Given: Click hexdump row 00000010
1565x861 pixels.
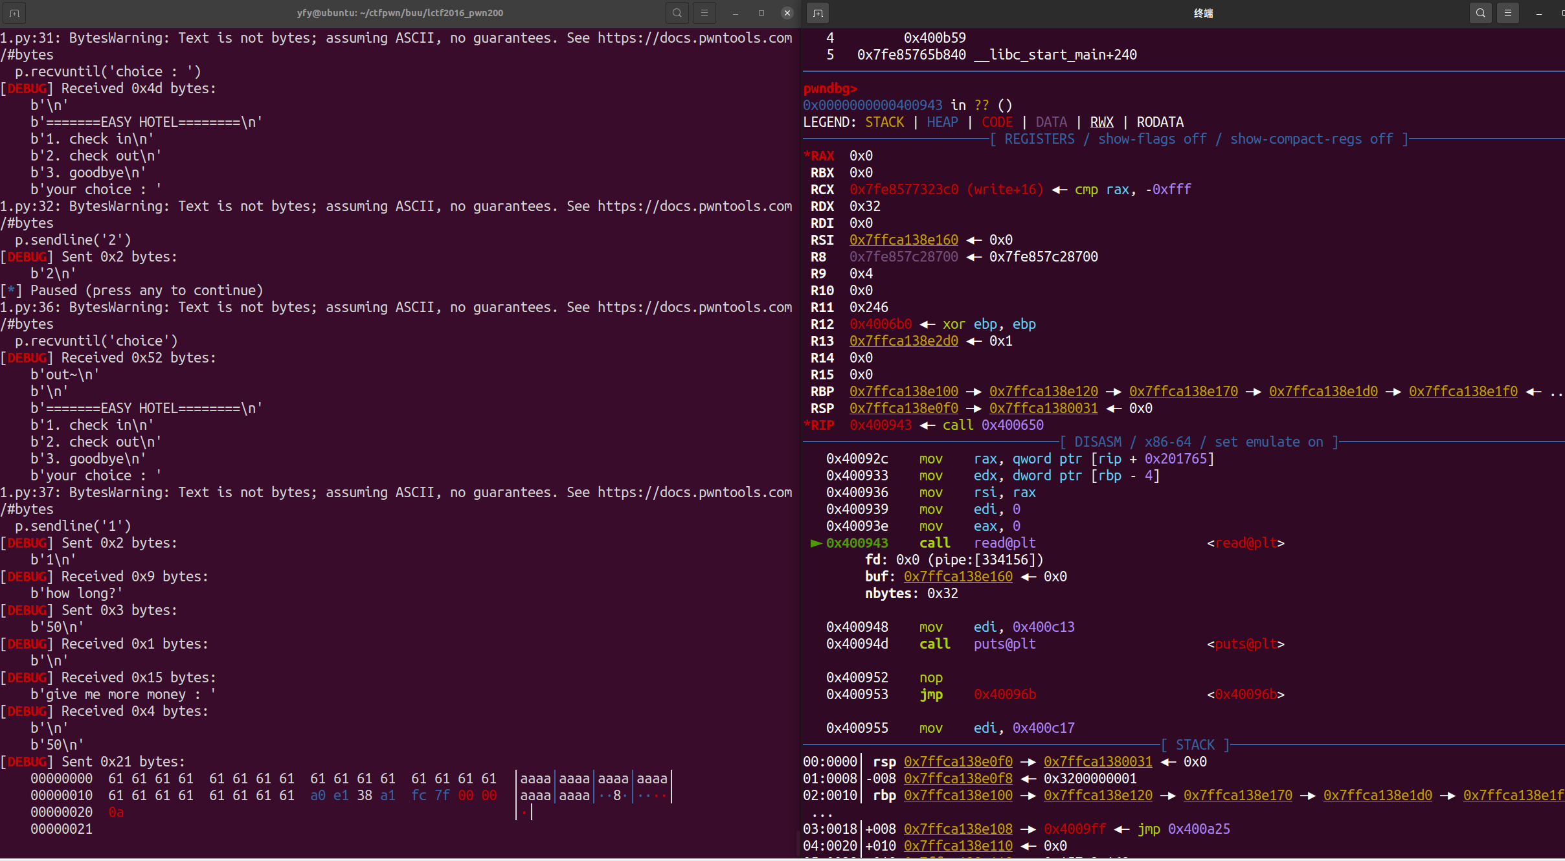Looking at the screenshot, I should point(350,796).
